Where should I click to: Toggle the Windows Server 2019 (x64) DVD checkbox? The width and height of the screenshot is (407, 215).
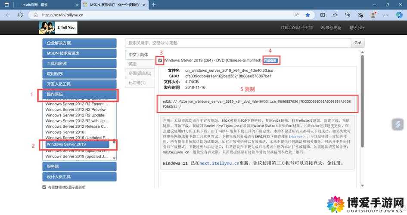(x=160, y=61)
